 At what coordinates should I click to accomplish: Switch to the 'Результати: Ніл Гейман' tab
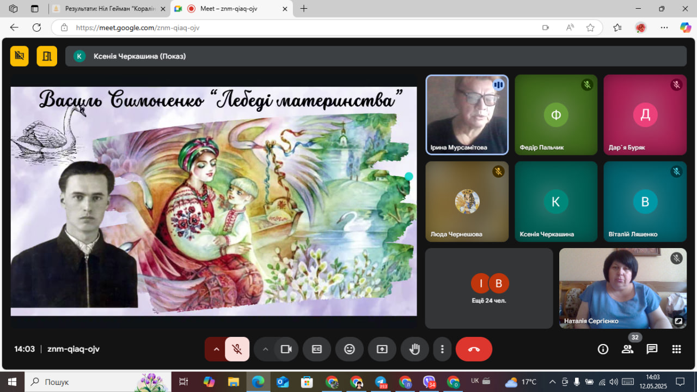pyautogui.click(x=109, y=9)
